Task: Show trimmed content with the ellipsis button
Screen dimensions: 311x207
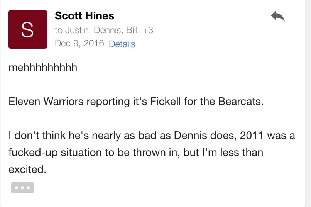Action: click(22, 188)
